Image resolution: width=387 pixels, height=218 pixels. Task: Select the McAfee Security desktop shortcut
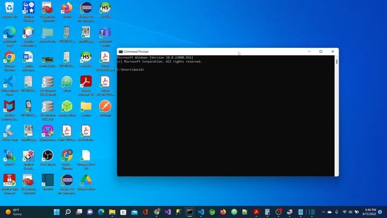tap(10, 110)
